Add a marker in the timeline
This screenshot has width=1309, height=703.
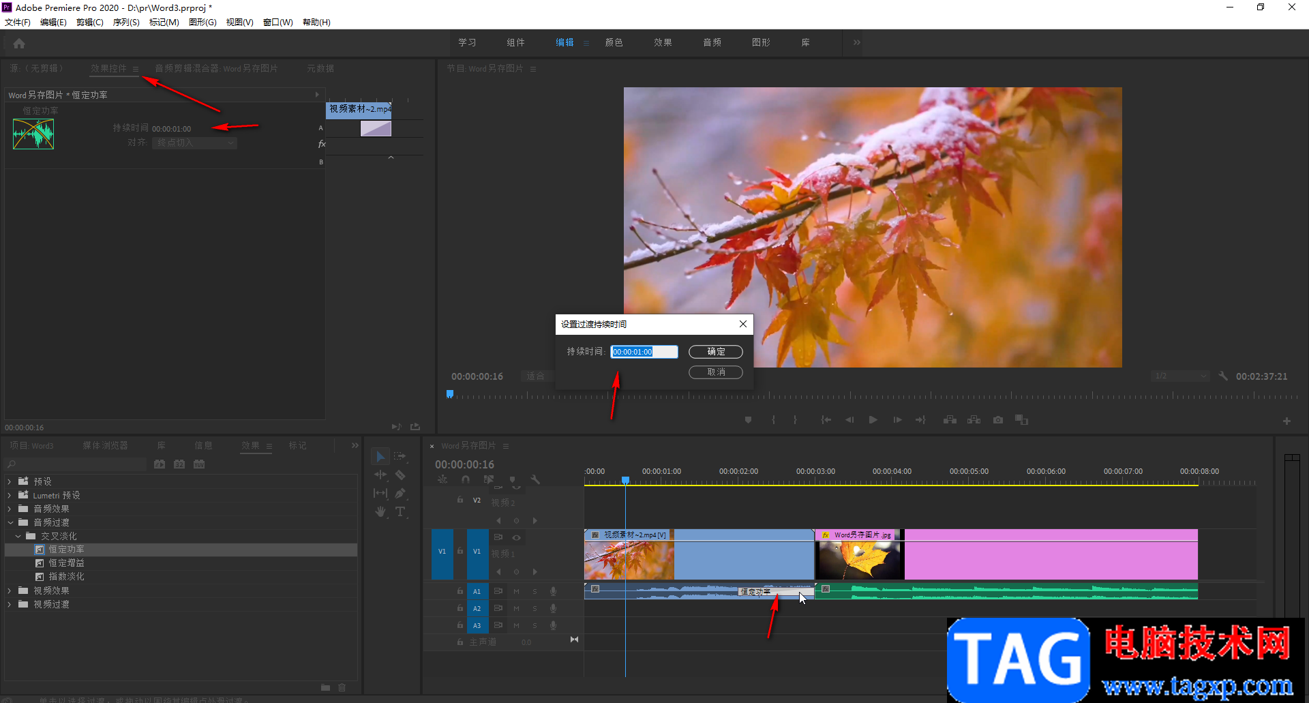point(513,480)
